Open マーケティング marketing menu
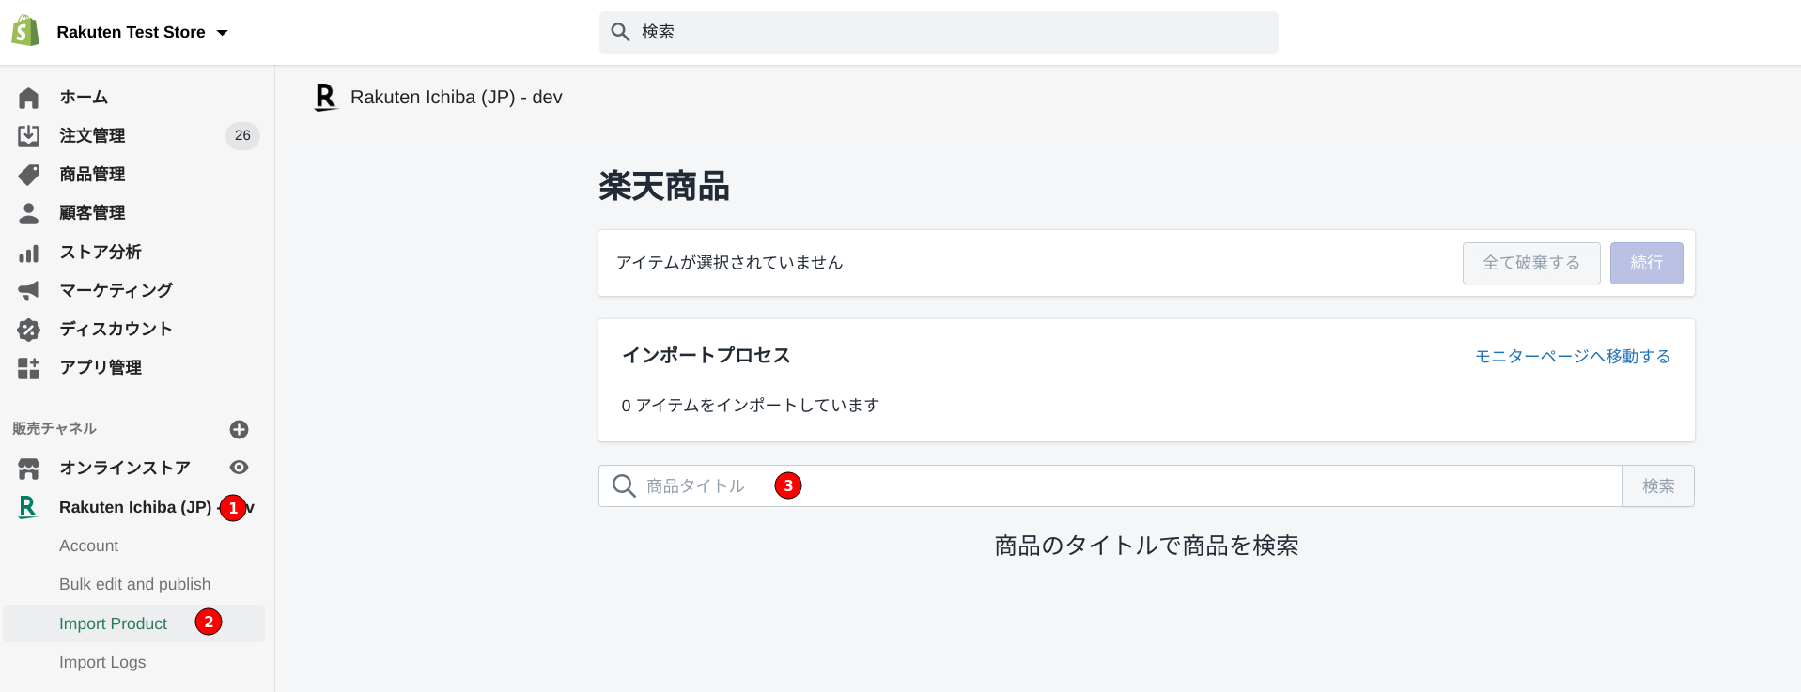This screenshot has width=1801, height=692. [x=116, y=290]
